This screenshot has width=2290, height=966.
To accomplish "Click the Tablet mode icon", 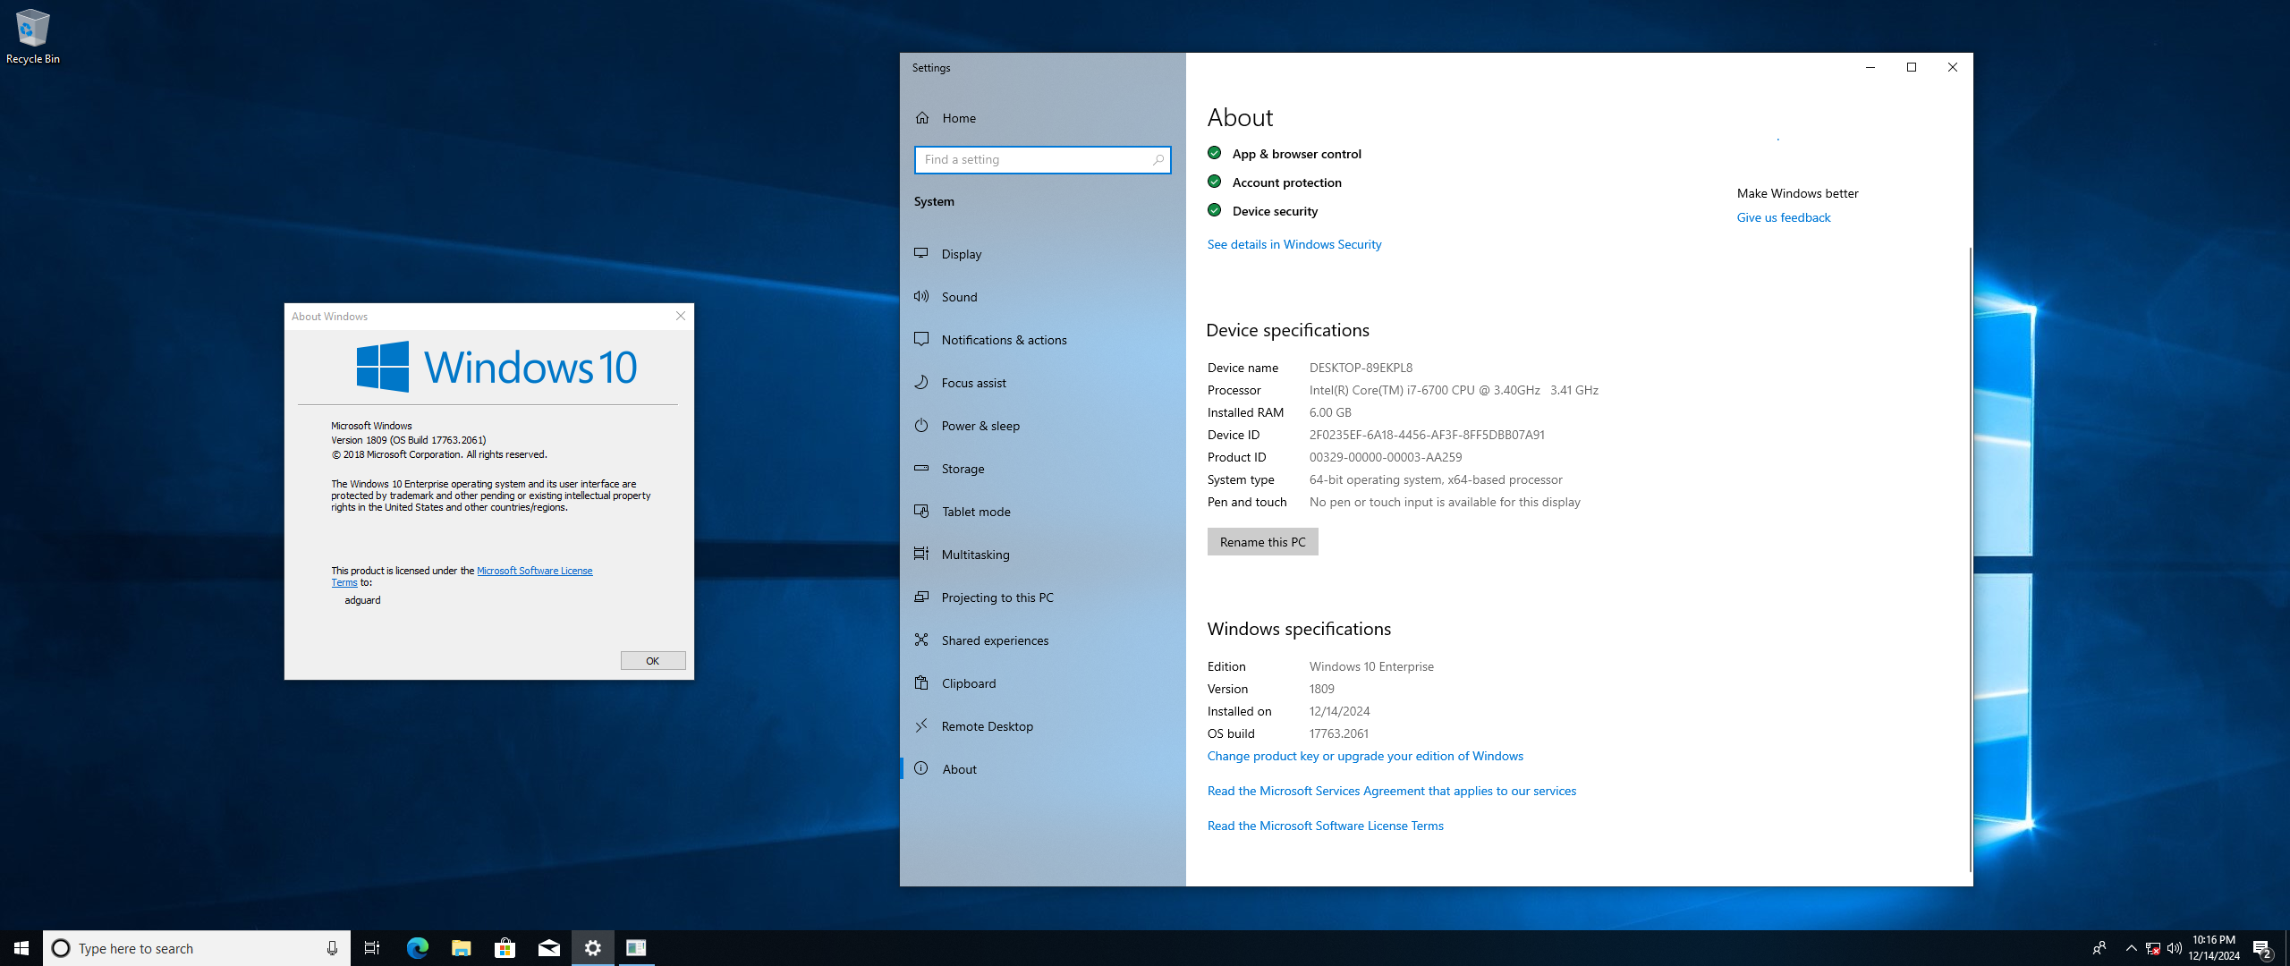I will click(921, 511).
